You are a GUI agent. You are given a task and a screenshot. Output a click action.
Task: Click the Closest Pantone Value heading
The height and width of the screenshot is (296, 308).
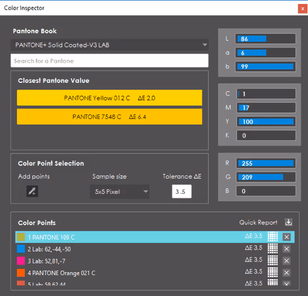click(54, 81)
